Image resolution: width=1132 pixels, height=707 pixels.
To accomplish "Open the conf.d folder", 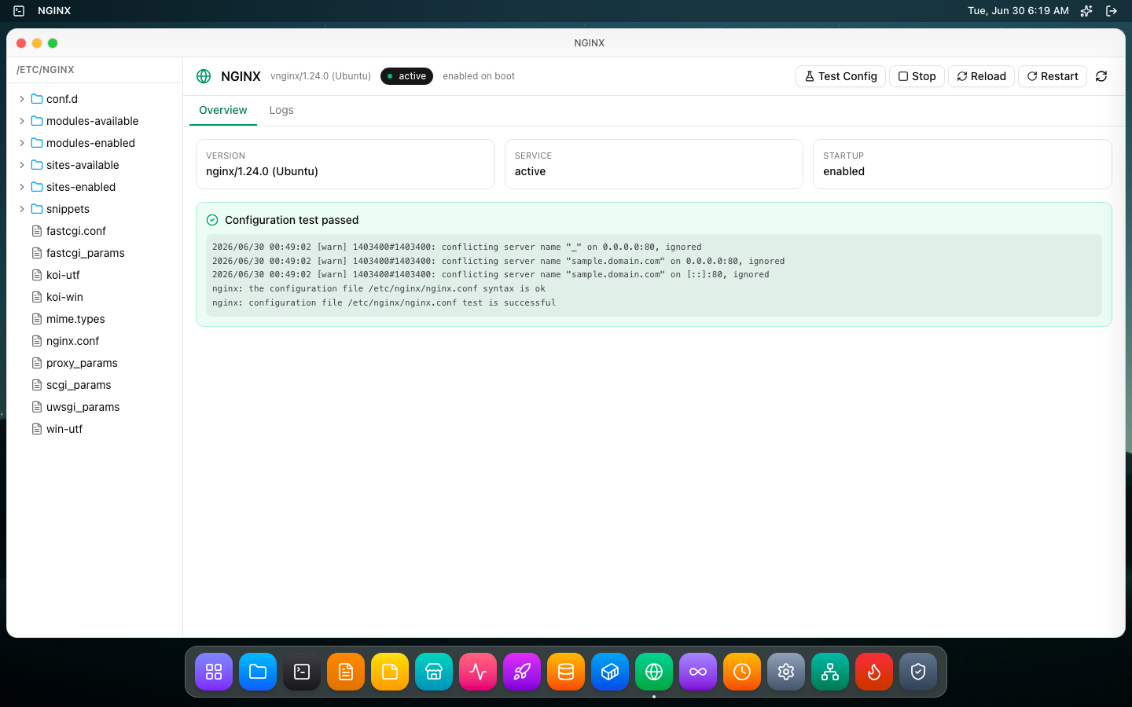I will [94, 99].
